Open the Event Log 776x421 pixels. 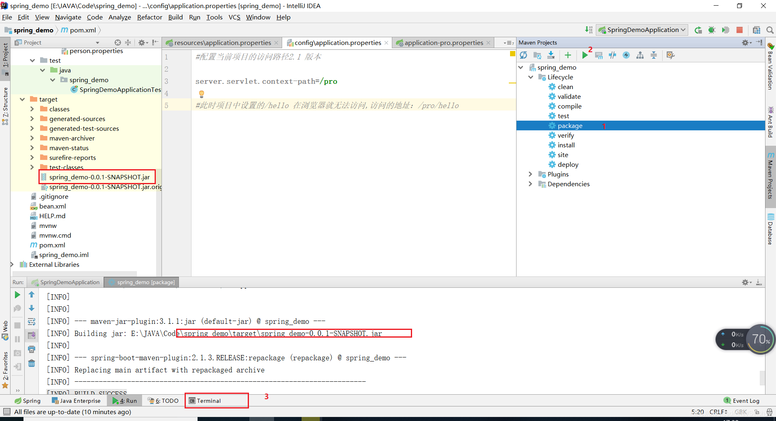742,401
